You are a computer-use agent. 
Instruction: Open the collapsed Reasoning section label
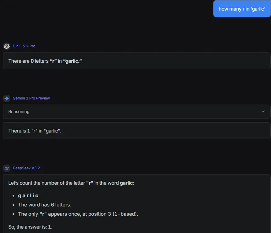[x=19, y=112]
